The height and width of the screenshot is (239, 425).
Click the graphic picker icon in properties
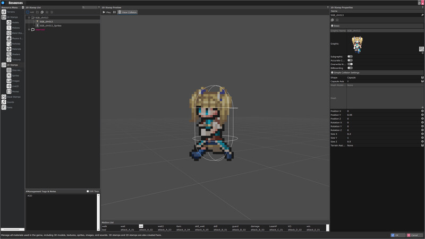421,49
